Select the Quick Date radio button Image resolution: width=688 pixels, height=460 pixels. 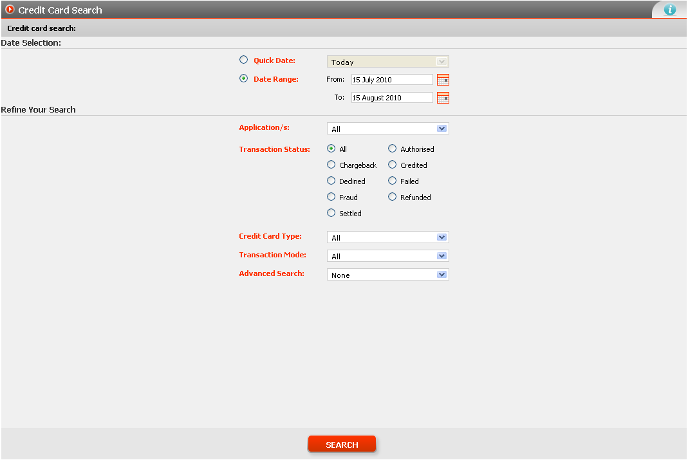(x=243, y=60)
